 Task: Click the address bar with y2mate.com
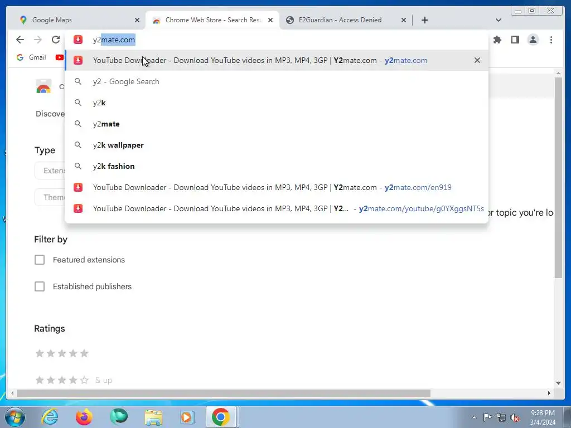pos(277,40)
